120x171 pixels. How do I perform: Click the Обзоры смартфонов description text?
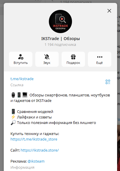[60, 98]
